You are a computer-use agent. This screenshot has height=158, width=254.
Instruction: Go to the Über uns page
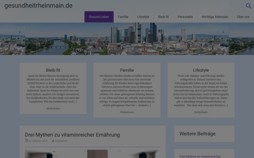(x=243, y=17)
